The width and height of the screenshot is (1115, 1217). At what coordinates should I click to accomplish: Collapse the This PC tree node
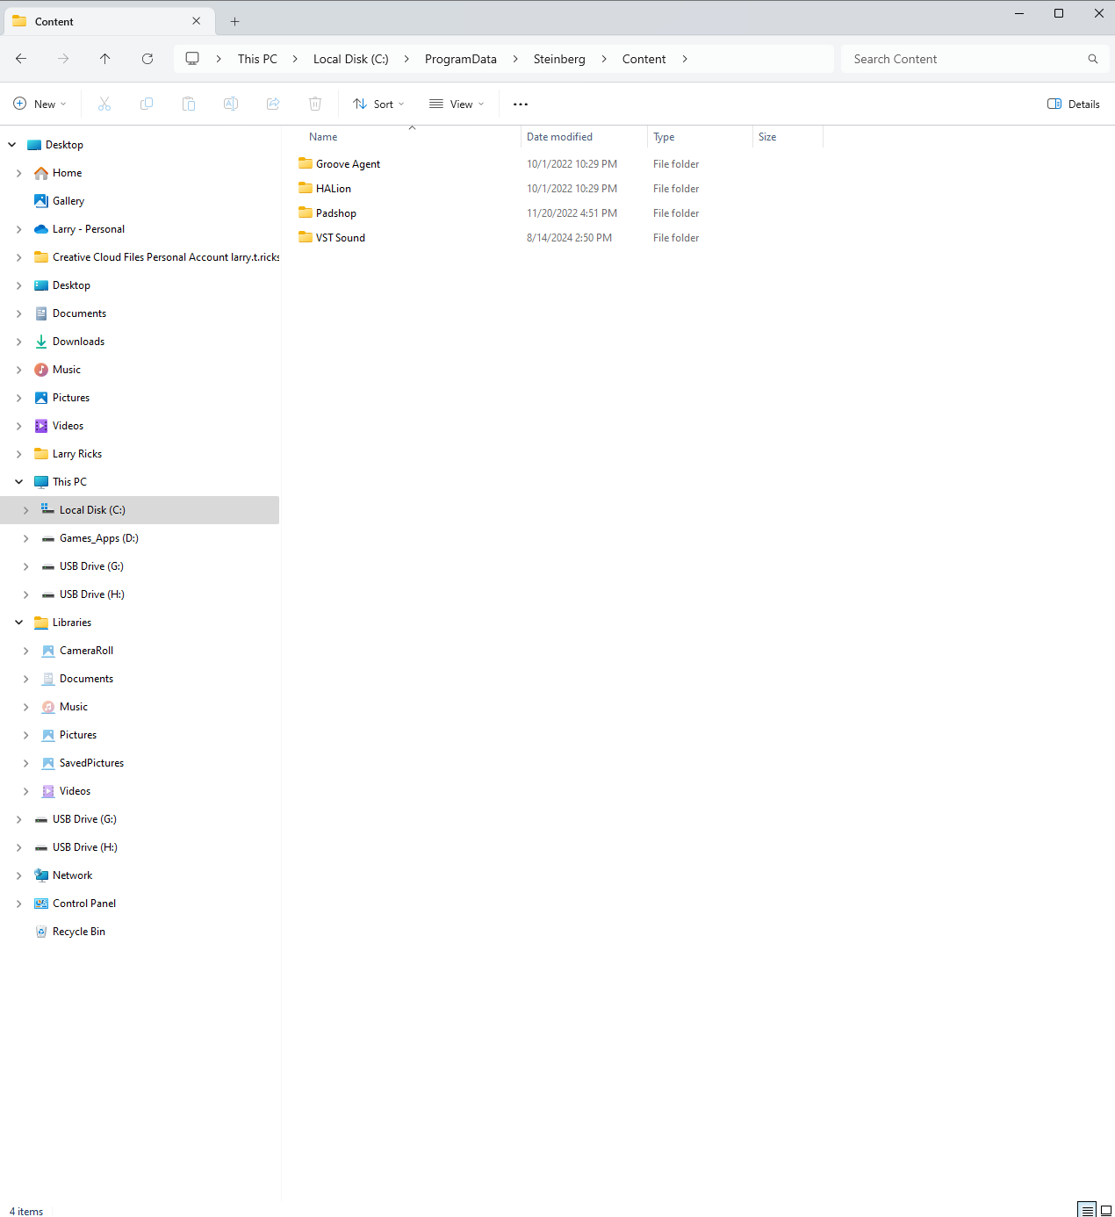tap(18, 482)
